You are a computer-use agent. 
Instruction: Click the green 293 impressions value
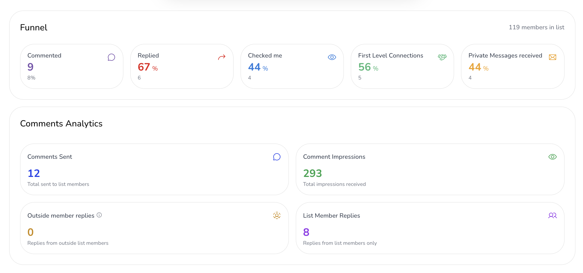coord(312,173)
